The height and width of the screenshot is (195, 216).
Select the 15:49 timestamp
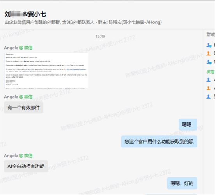coord(100,36)
